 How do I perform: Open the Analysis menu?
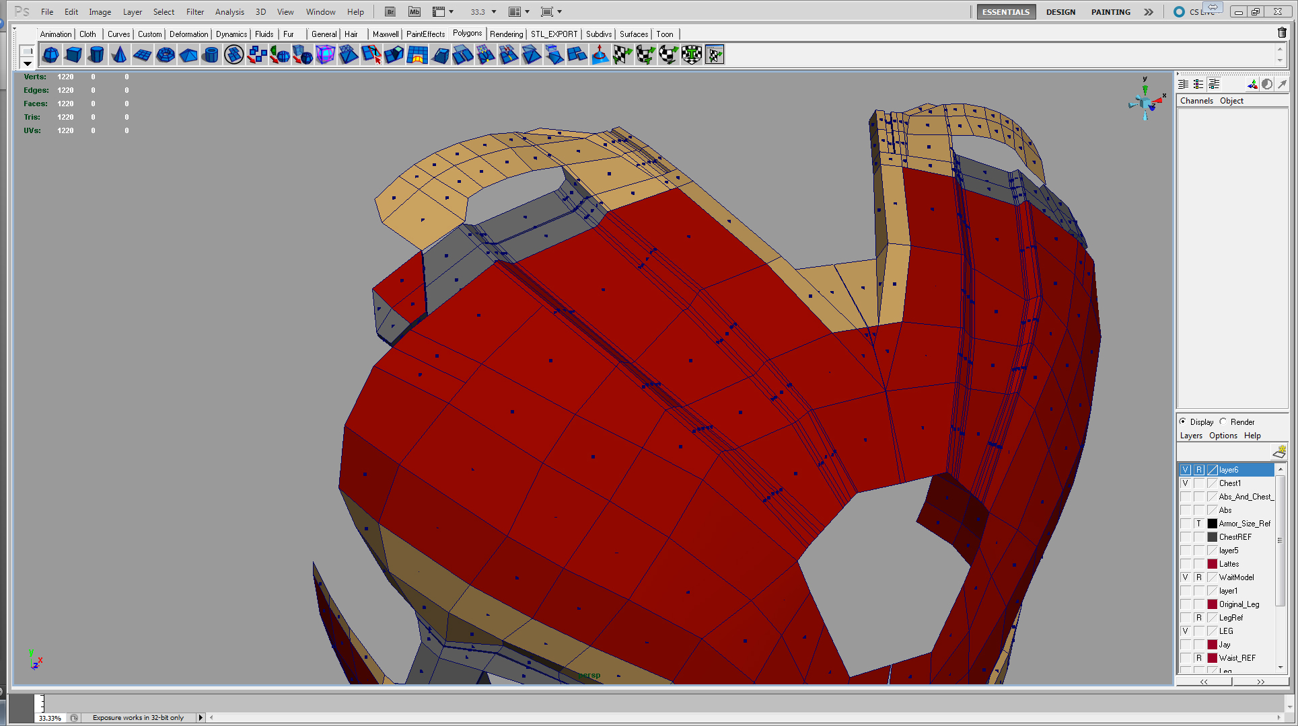pyautogui.click(x=229, y=11)
